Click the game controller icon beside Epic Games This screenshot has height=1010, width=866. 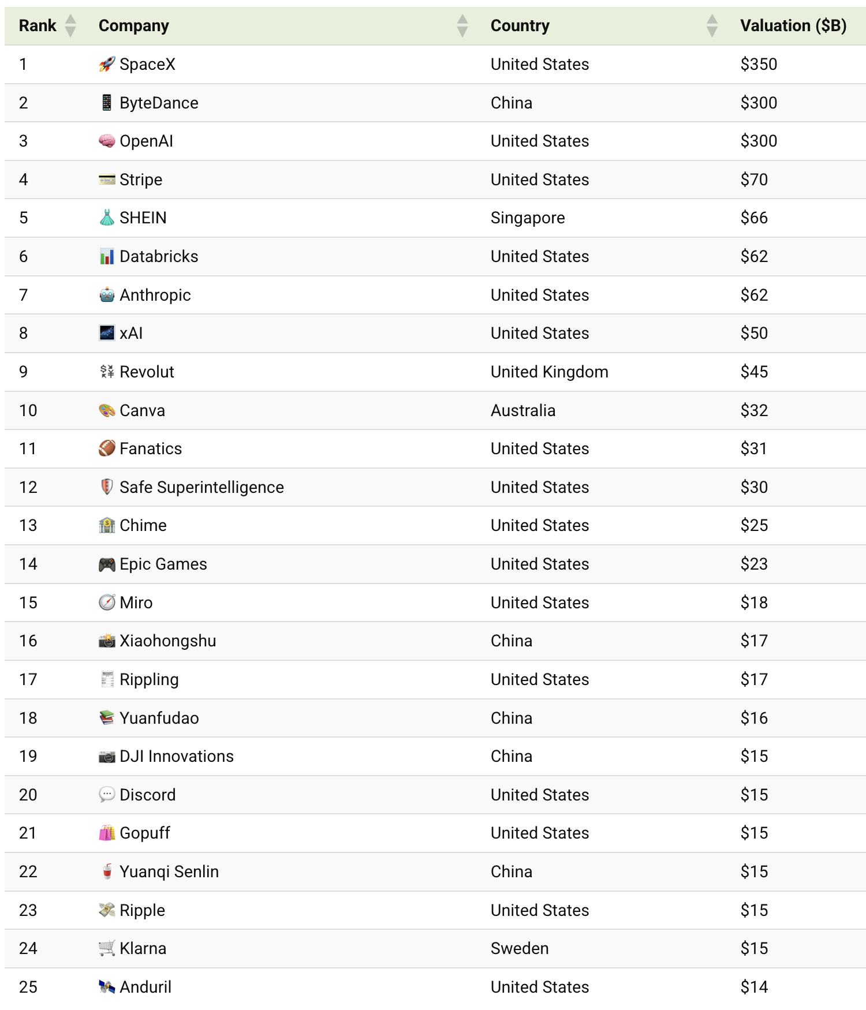point(107,564)
